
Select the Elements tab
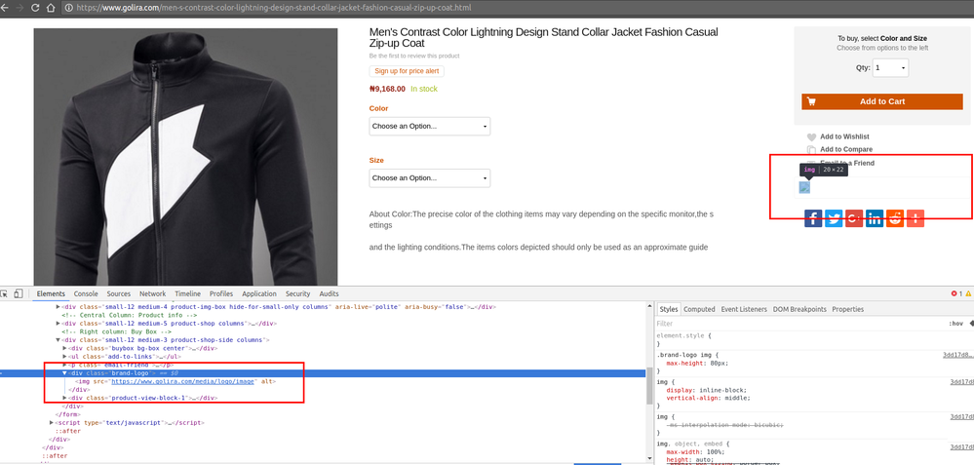click(51, 293)
